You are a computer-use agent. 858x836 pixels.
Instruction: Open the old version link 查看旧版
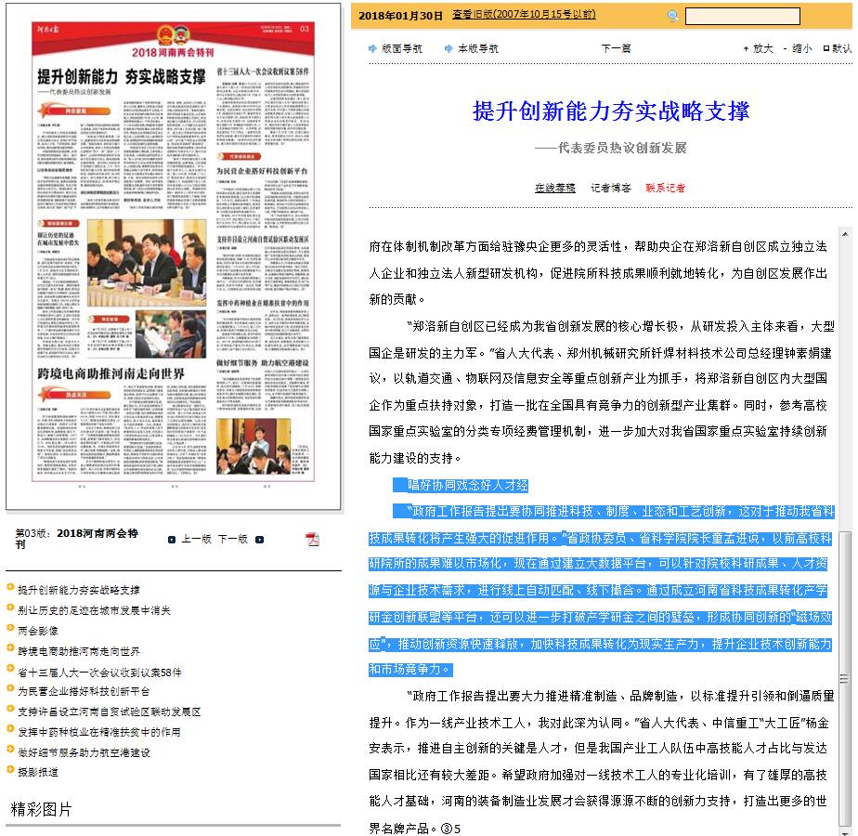(524, 15)
